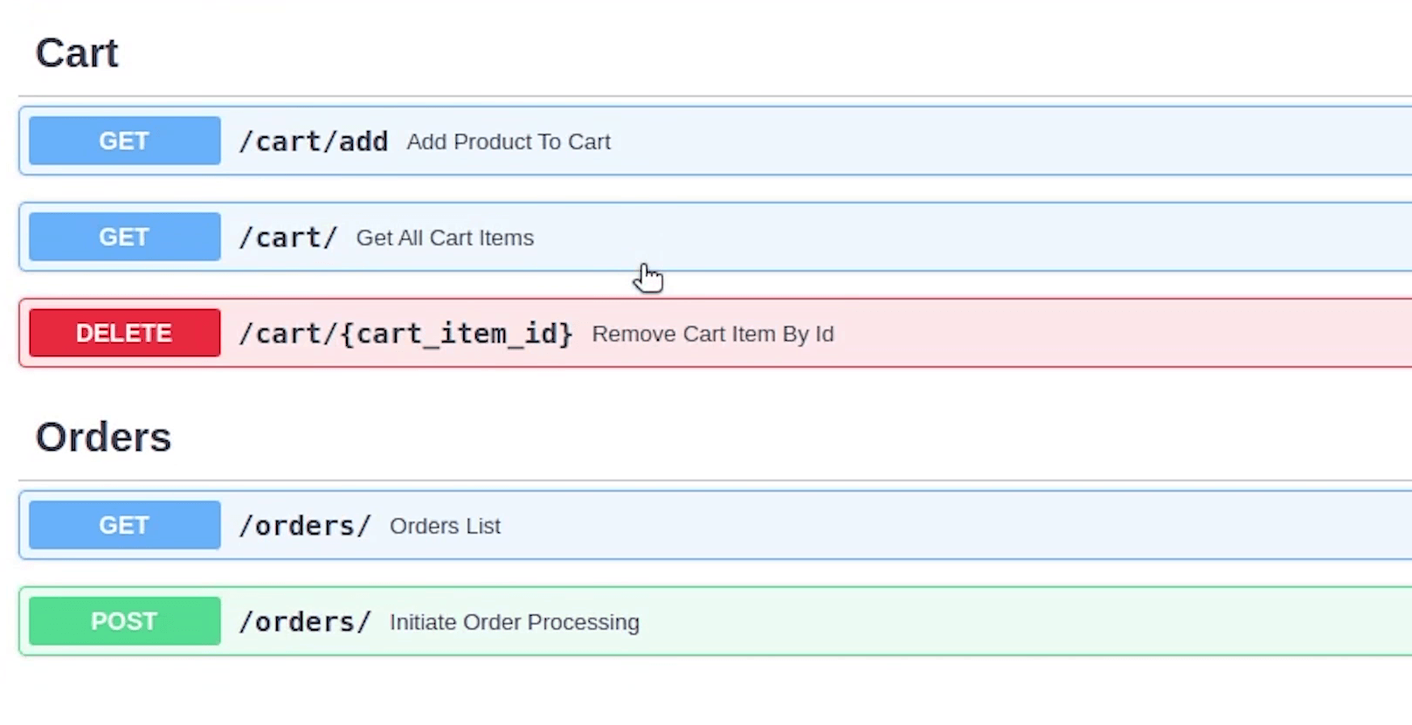Click the GET badge beside Orders List

click(124, 525)
